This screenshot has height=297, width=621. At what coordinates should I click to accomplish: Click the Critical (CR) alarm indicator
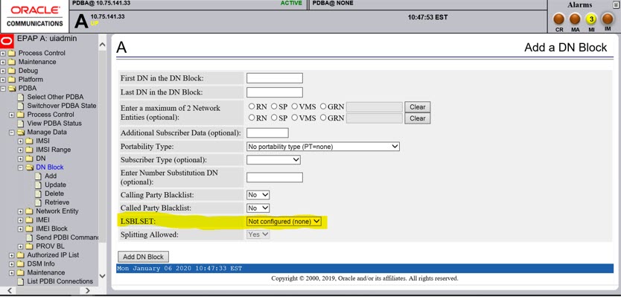pos(559,19)
